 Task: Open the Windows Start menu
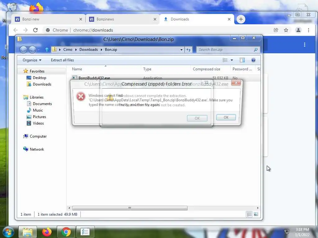[8, 232]
